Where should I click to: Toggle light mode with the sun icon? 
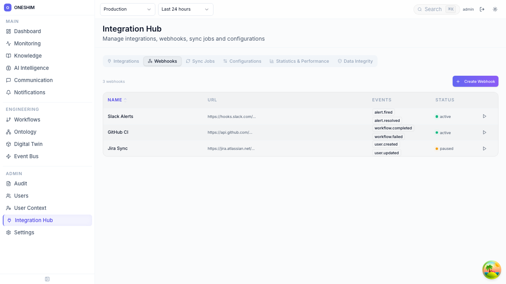pos(495,9)
